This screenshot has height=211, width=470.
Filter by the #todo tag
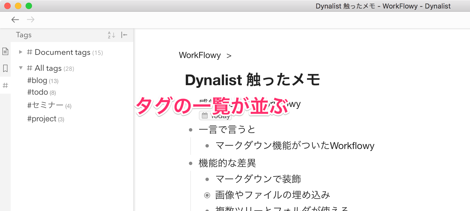point(38,92)
